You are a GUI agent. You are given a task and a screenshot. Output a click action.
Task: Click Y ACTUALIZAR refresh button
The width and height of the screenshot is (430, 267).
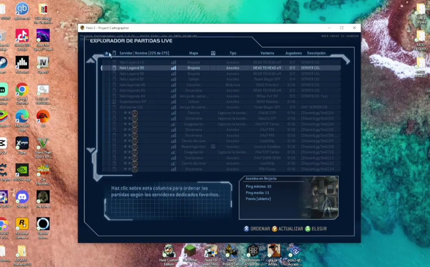(x=287, y=229)
